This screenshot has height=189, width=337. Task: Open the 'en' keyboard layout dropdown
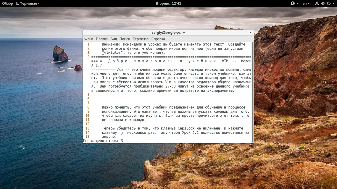[306, 3]
